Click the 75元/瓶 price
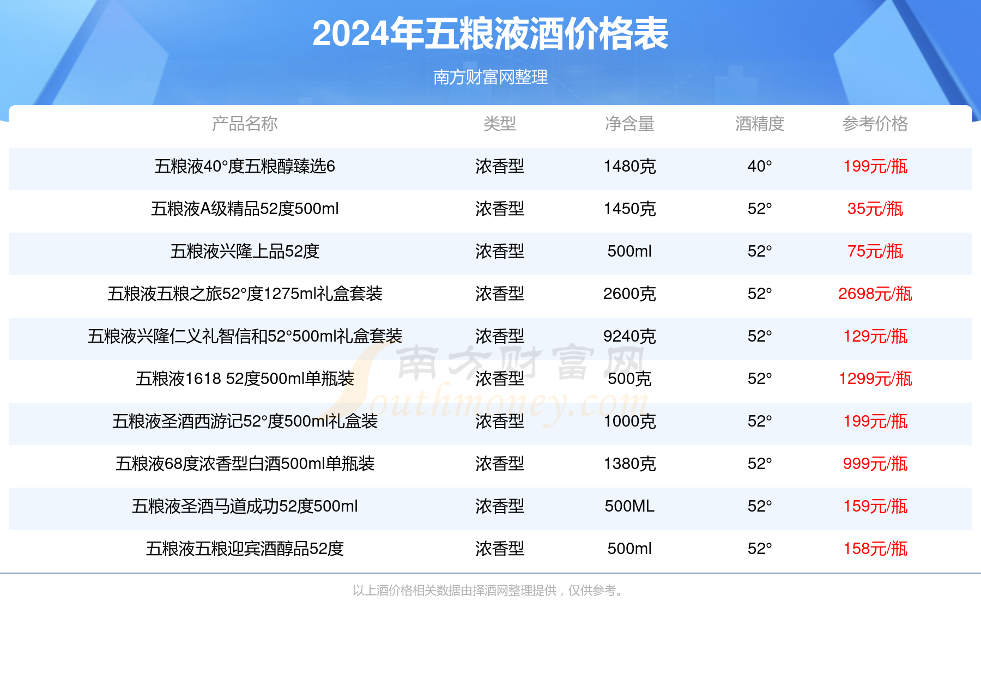 (x=875, y=251)
